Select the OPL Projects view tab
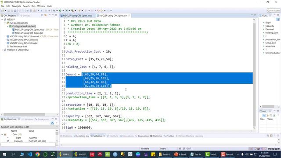The height and width of the screenshot is (158, 281). coord(10,16)
